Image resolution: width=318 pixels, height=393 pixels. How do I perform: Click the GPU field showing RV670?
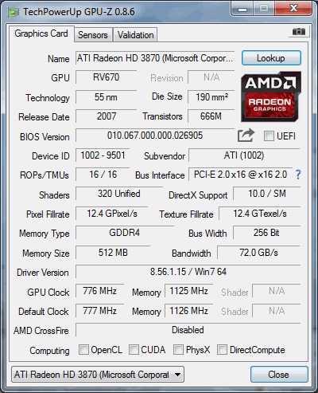[x=106, y=77]
